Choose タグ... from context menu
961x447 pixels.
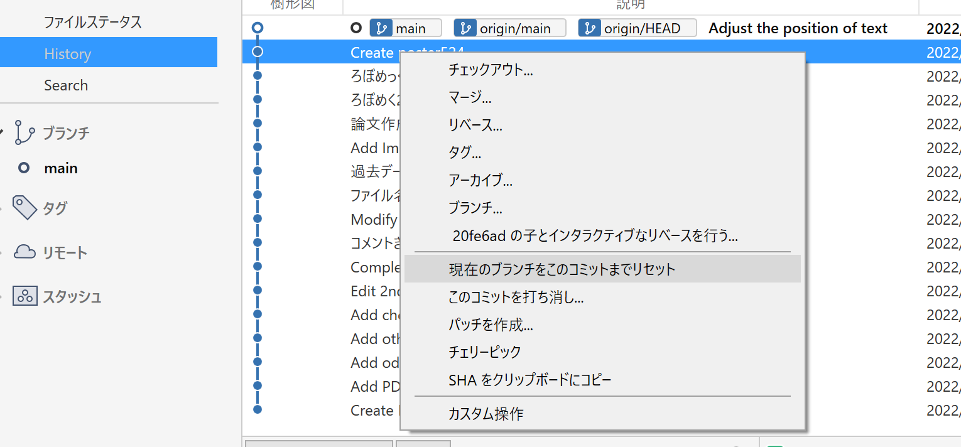603,153
